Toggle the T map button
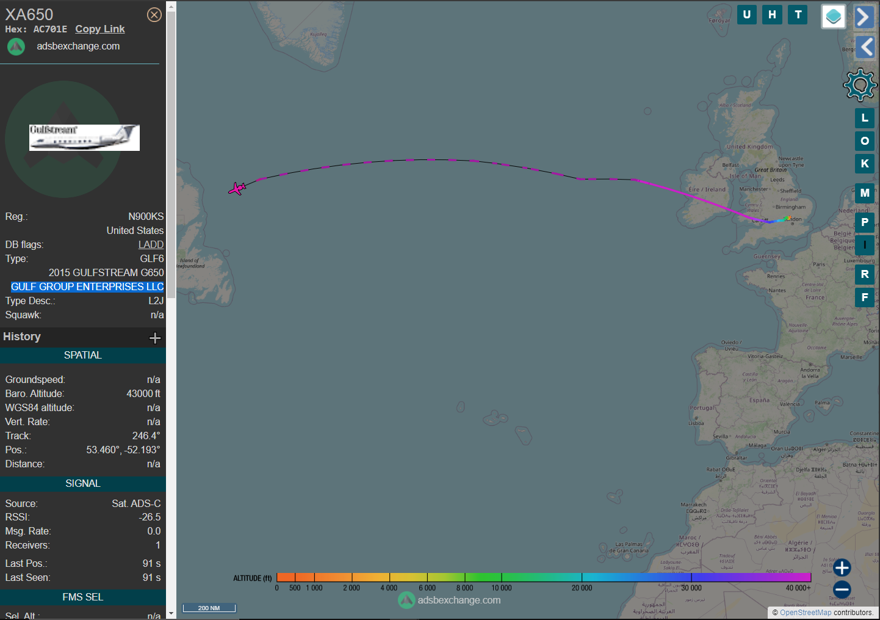The height and width of the screenshot is (620, 880). click(798, 15)
